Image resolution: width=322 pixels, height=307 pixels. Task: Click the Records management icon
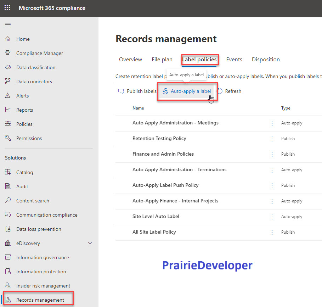coord(8,300)
